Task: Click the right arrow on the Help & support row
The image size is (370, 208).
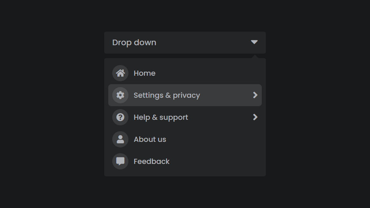Action: (x=255, y=117)
